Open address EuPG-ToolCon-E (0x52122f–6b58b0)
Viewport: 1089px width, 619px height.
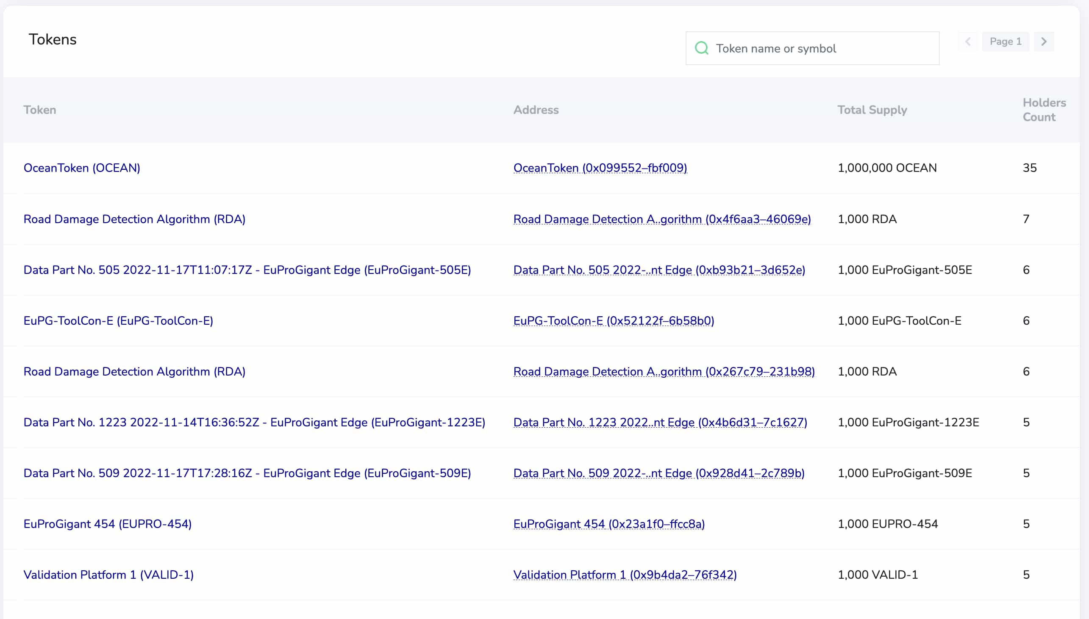614,321
